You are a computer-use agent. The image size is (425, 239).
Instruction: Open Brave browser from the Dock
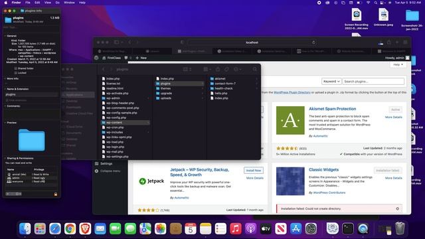(x=85, y=228)
